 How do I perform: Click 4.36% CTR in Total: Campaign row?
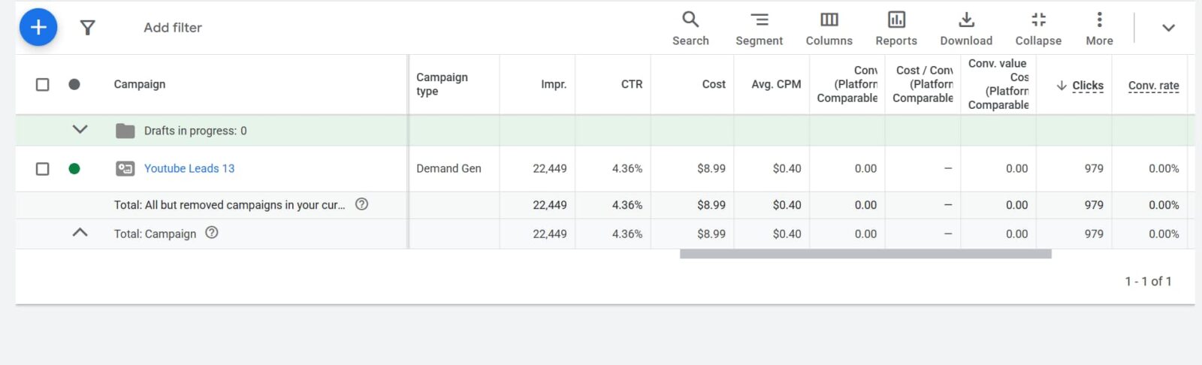coord(627,234)
